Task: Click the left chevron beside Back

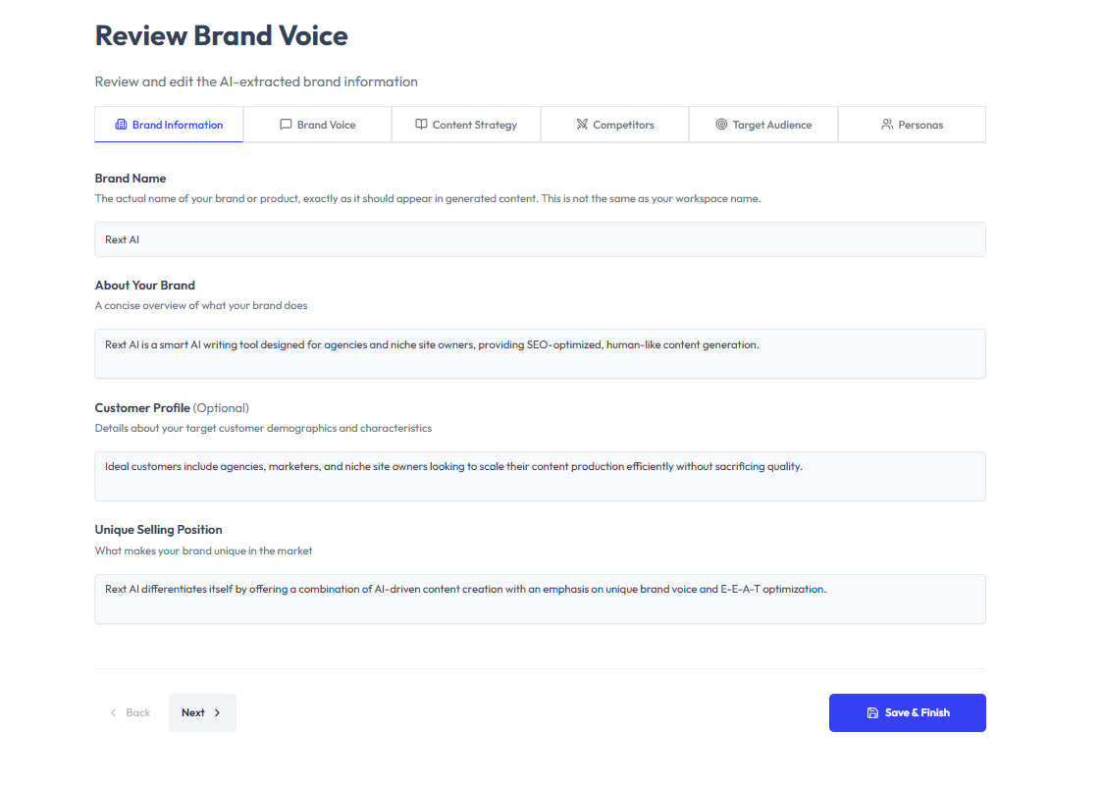Action: tap(113, 712)
